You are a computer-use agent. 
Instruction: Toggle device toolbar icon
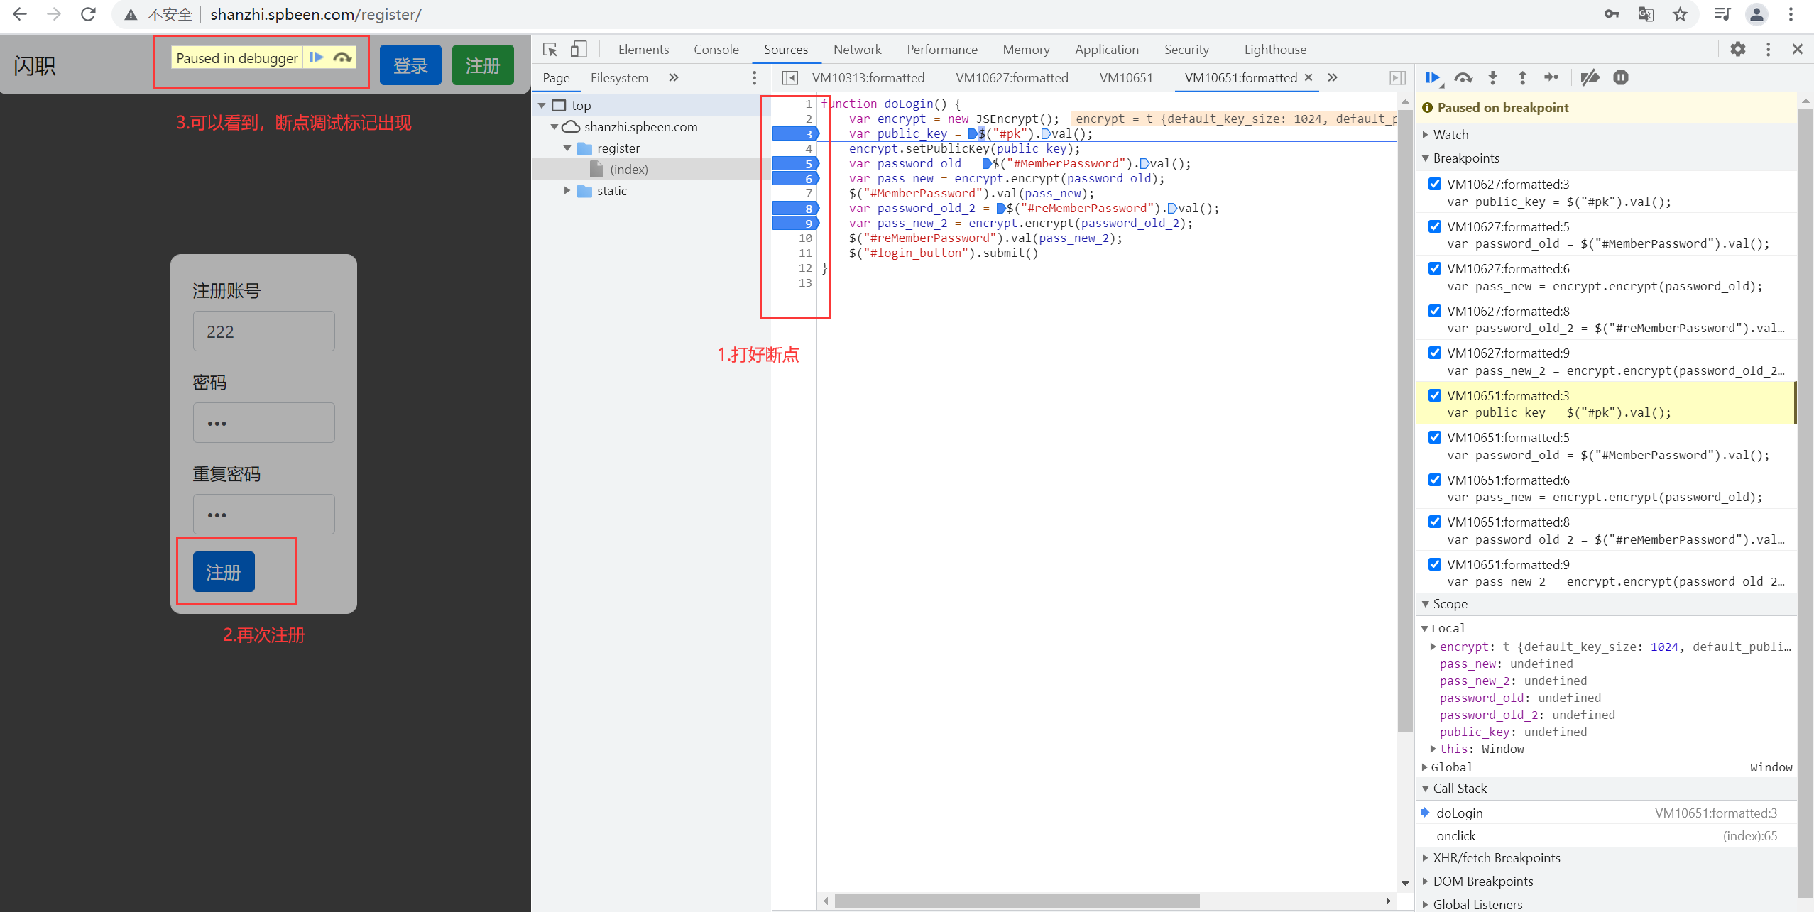(579, 49)
